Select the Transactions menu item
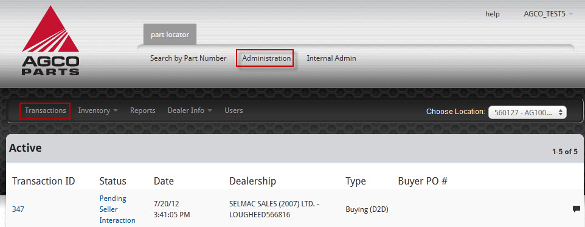The image size is (585, 227). pos(45,110)
